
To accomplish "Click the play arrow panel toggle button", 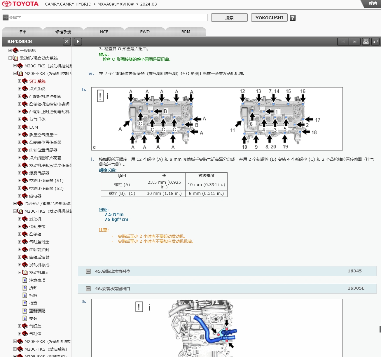I will pos(78,41).
